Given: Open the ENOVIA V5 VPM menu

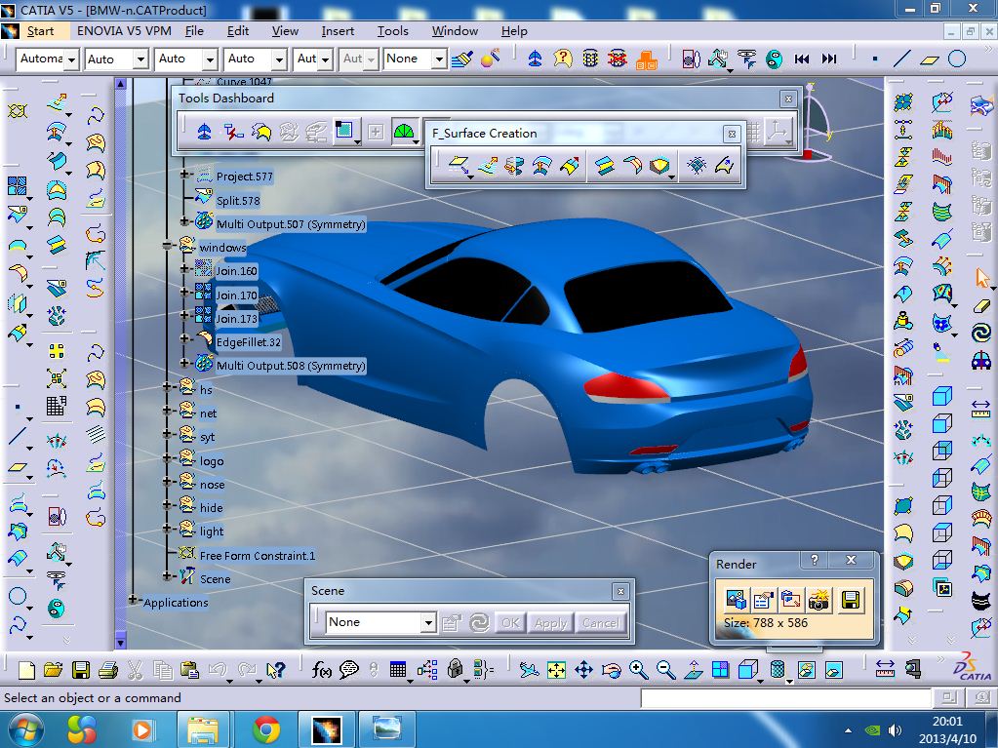Looking at the screenshot, I should (124, 31).
